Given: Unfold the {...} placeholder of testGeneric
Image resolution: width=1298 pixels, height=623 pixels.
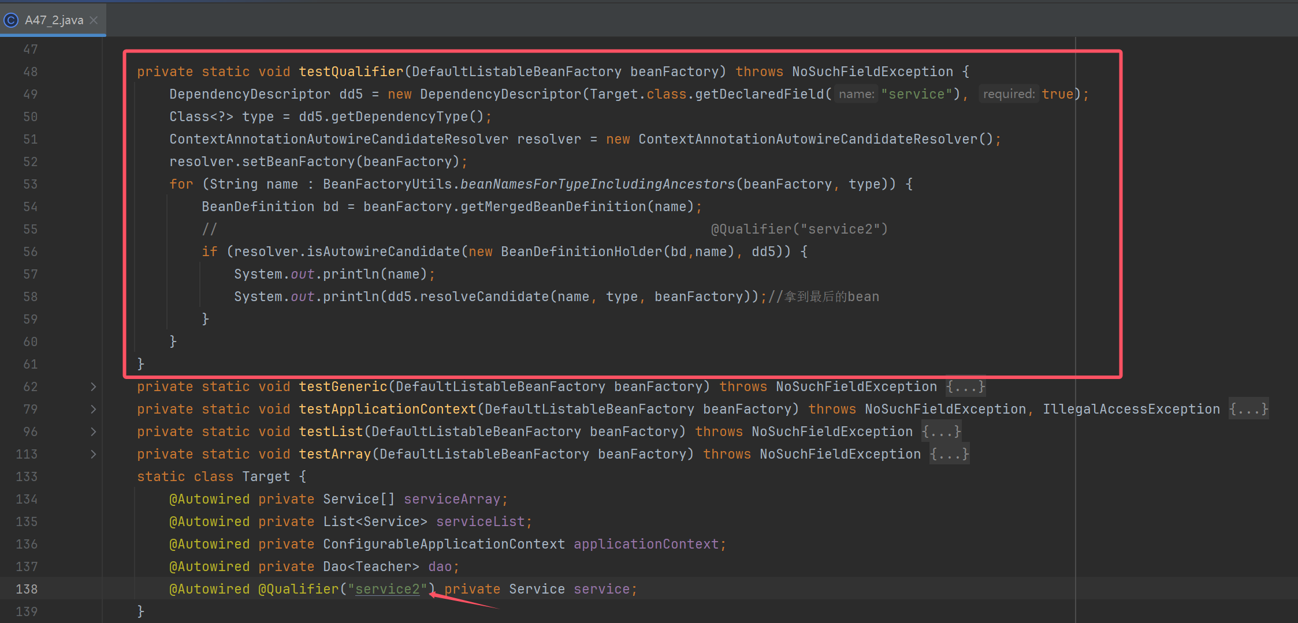Looking at the screenshot, I should 965,386.
